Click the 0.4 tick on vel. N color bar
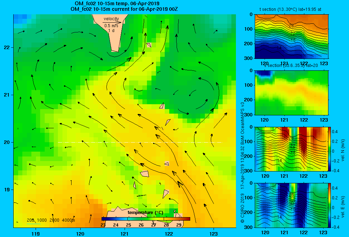This screenshot has width=349, height=237. [335, 132]
